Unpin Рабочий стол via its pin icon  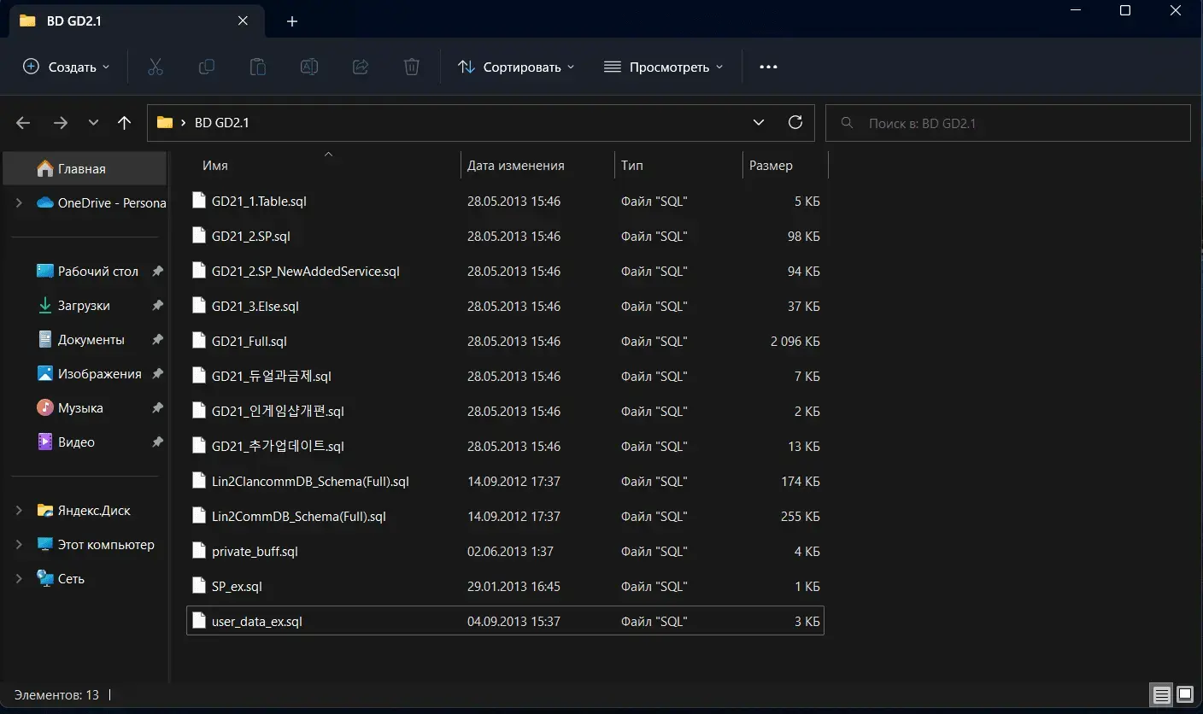(157, 271)
